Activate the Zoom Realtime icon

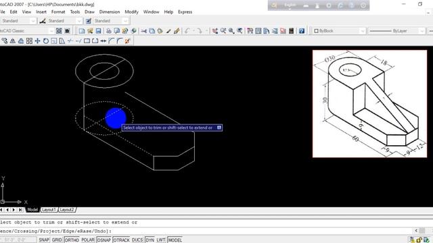point(223,31)
